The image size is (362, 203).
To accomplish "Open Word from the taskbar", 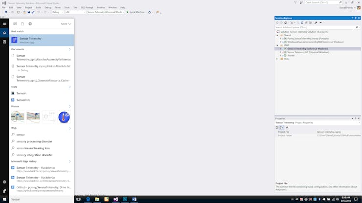I will 134,199.
